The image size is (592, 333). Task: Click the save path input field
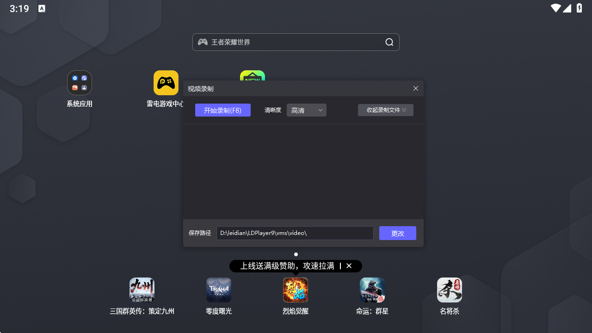point(295,233)
